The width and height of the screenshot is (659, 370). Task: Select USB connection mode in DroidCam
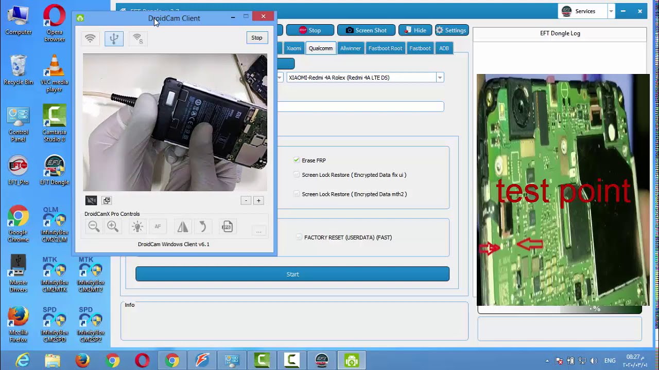pos(114,39)
